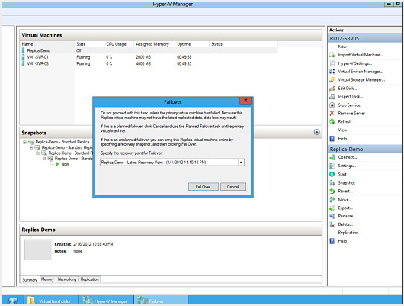Click the Import Virtual Machine icon
This screenshot has height=306, width=404.
(x=332, y=55)
